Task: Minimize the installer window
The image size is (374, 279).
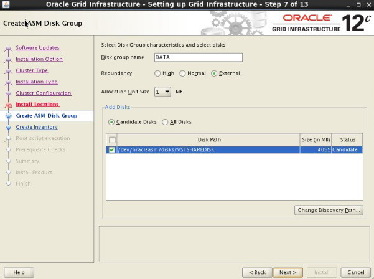Action: pos(348,5)
